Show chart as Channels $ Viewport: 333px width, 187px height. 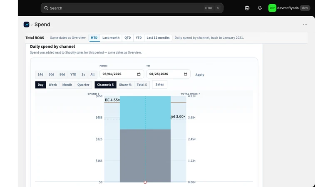pos(105,85)
